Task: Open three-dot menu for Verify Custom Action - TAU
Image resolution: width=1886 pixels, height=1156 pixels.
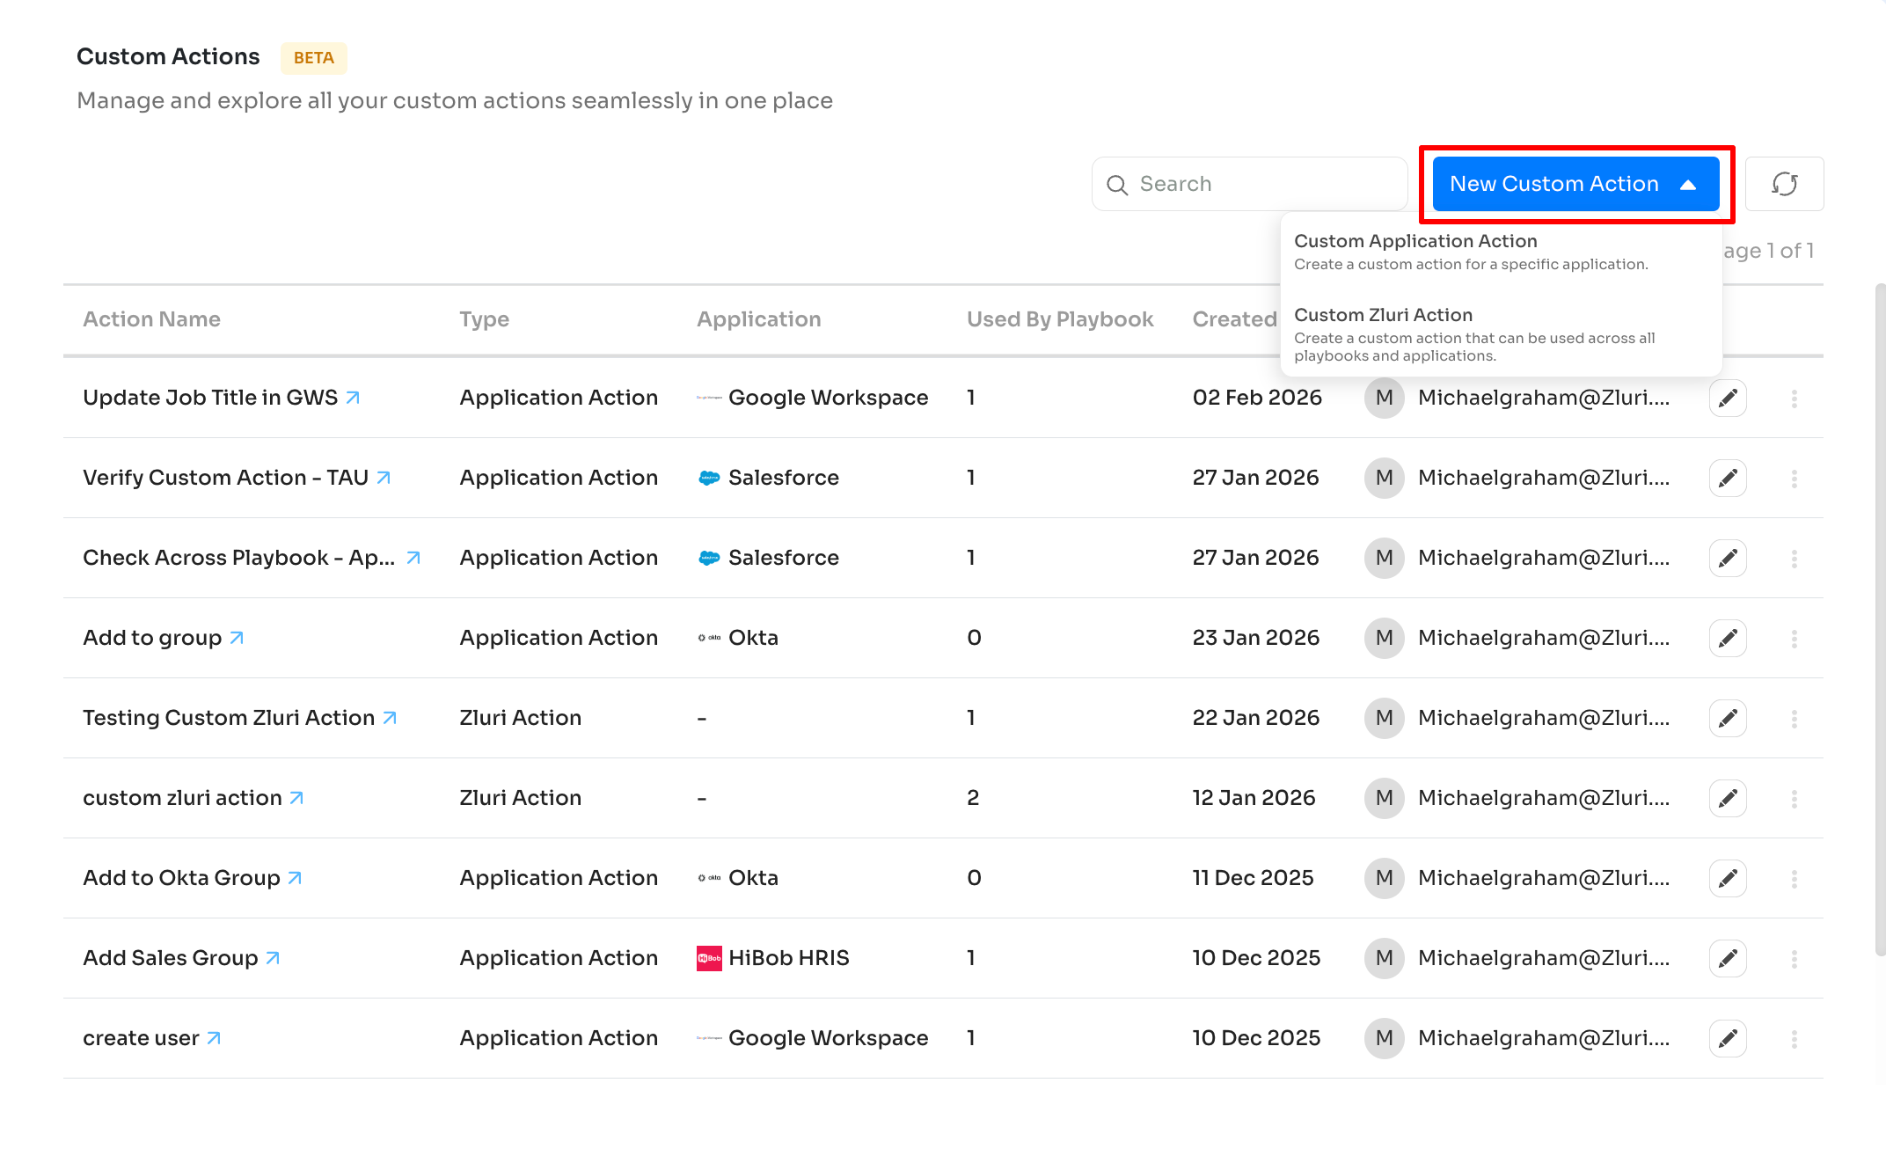Action: tap(1794, 479)
